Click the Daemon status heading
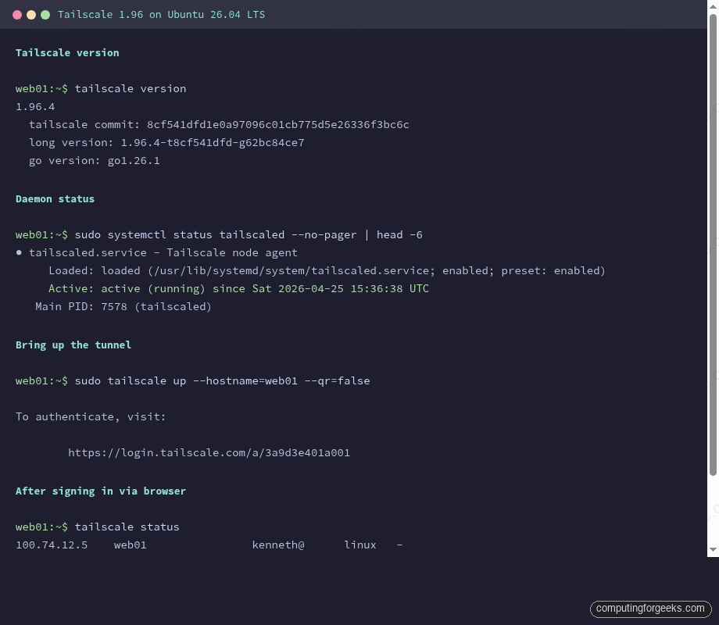This screenshot has height=625, width=719. click(55, 198)
